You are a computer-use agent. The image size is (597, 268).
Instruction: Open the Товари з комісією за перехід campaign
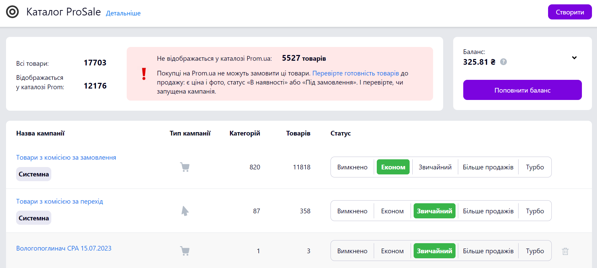[60, 201]
